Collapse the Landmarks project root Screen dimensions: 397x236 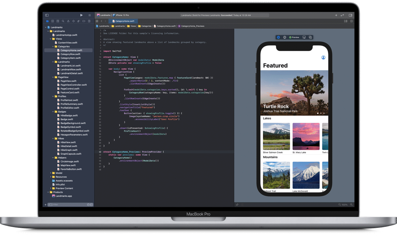pyautogui.click(x=45, y=27)
